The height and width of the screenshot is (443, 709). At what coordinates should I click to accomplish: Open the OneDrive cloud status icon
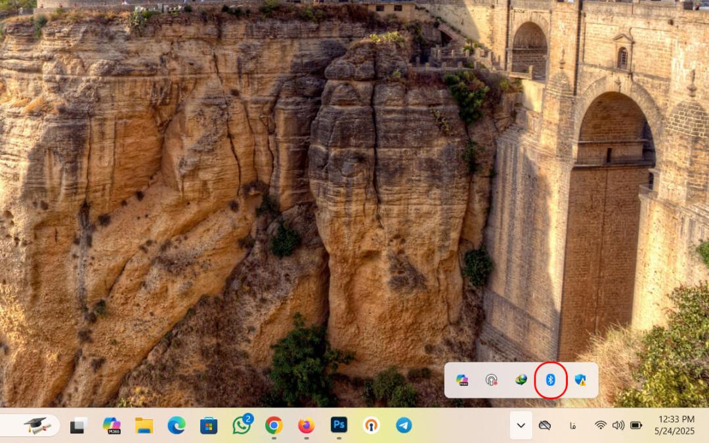[545, 425]
